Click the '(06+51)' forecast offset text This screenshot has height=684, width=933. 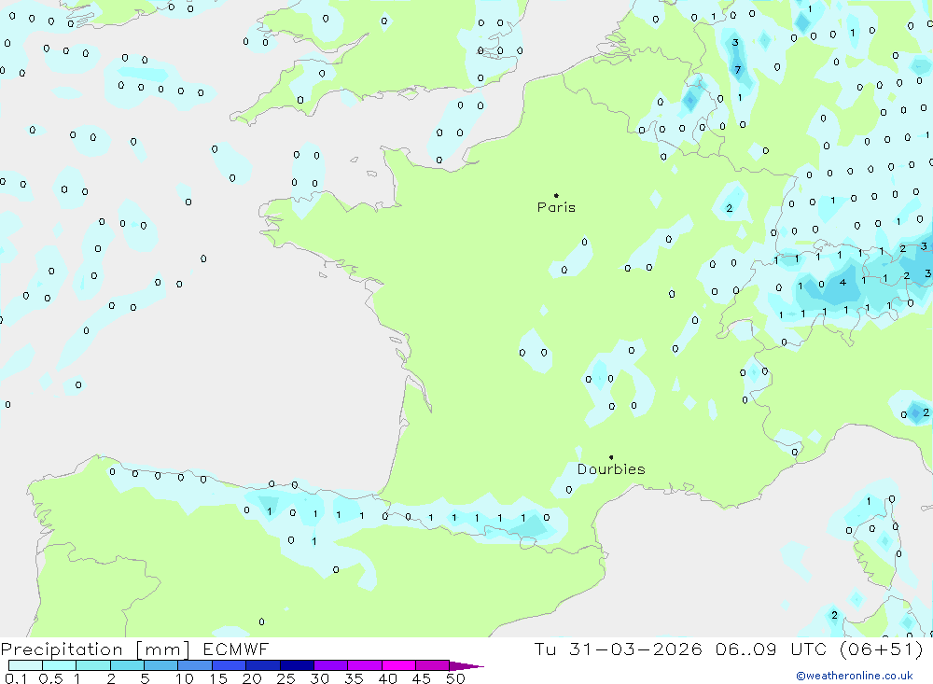tap(882, 649)
